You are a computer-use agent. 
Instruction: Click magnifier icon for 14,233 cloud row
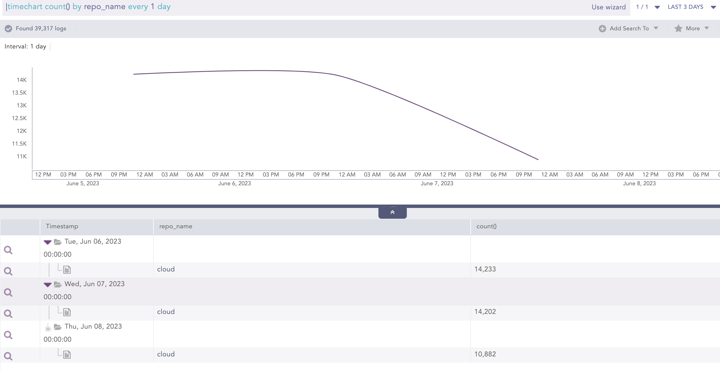coord(8,271)
